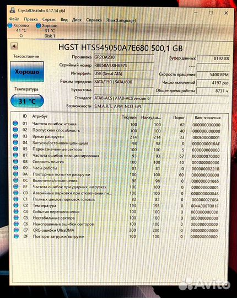The image size is (237, 298).
Task: Click the empty drive letter field
Action: 123,90
